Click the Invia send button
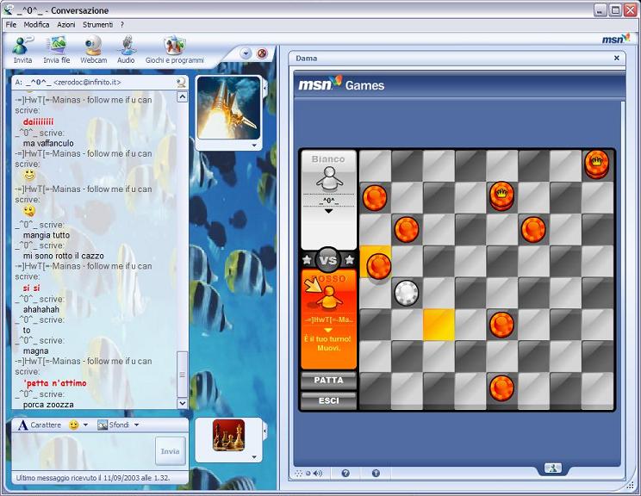 click(170, 451)
